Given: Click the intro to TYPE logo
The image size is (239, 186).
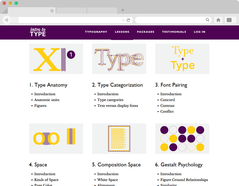Looking at the screenshot, I should click(x=38, y=32).
